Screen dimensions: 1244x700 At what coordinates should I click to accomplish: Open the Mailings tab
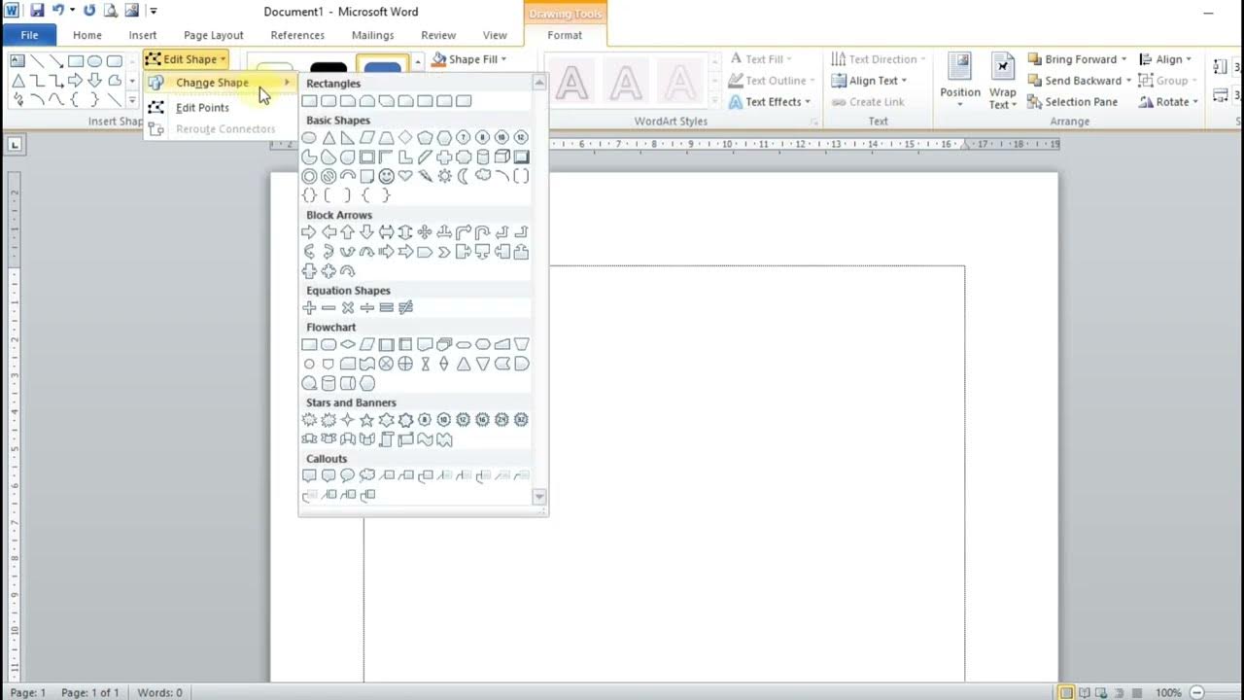point(373,35)
